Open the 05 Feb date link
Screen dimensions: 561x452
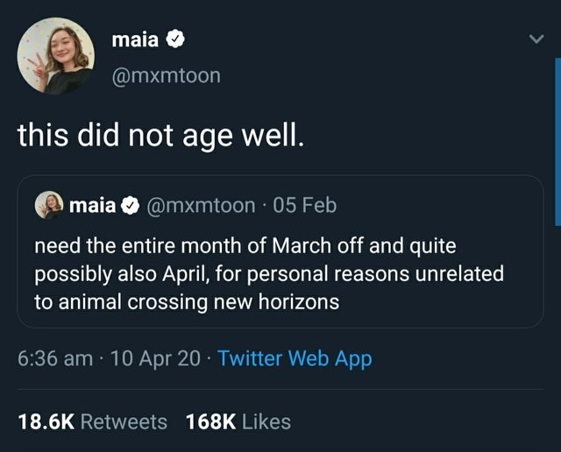[x=304, y=206]
